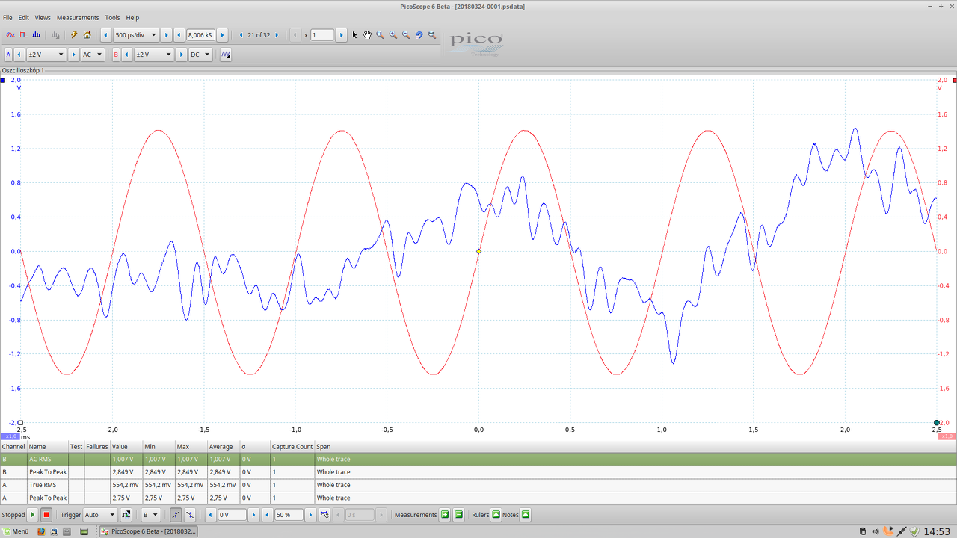
Task: Select the A True RMS measurement row
Action: pyautogui.click(x=478, y=485)
